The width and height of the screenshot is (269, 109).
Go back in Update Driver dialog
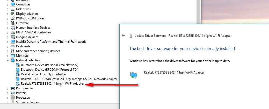click(x=123, y=35)
